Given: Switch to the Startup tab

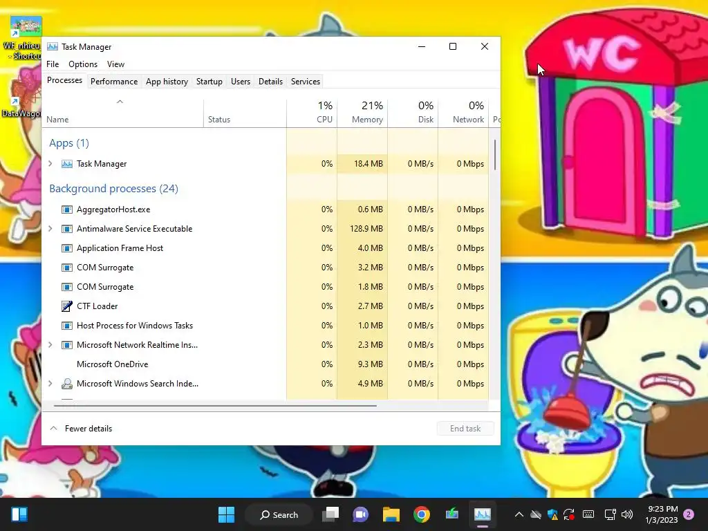Looking at the screenshot, I should click(209, 82).
